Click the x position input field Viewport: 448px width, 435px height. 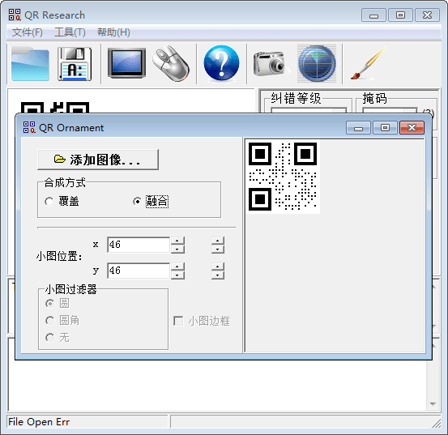pos(139,245)
